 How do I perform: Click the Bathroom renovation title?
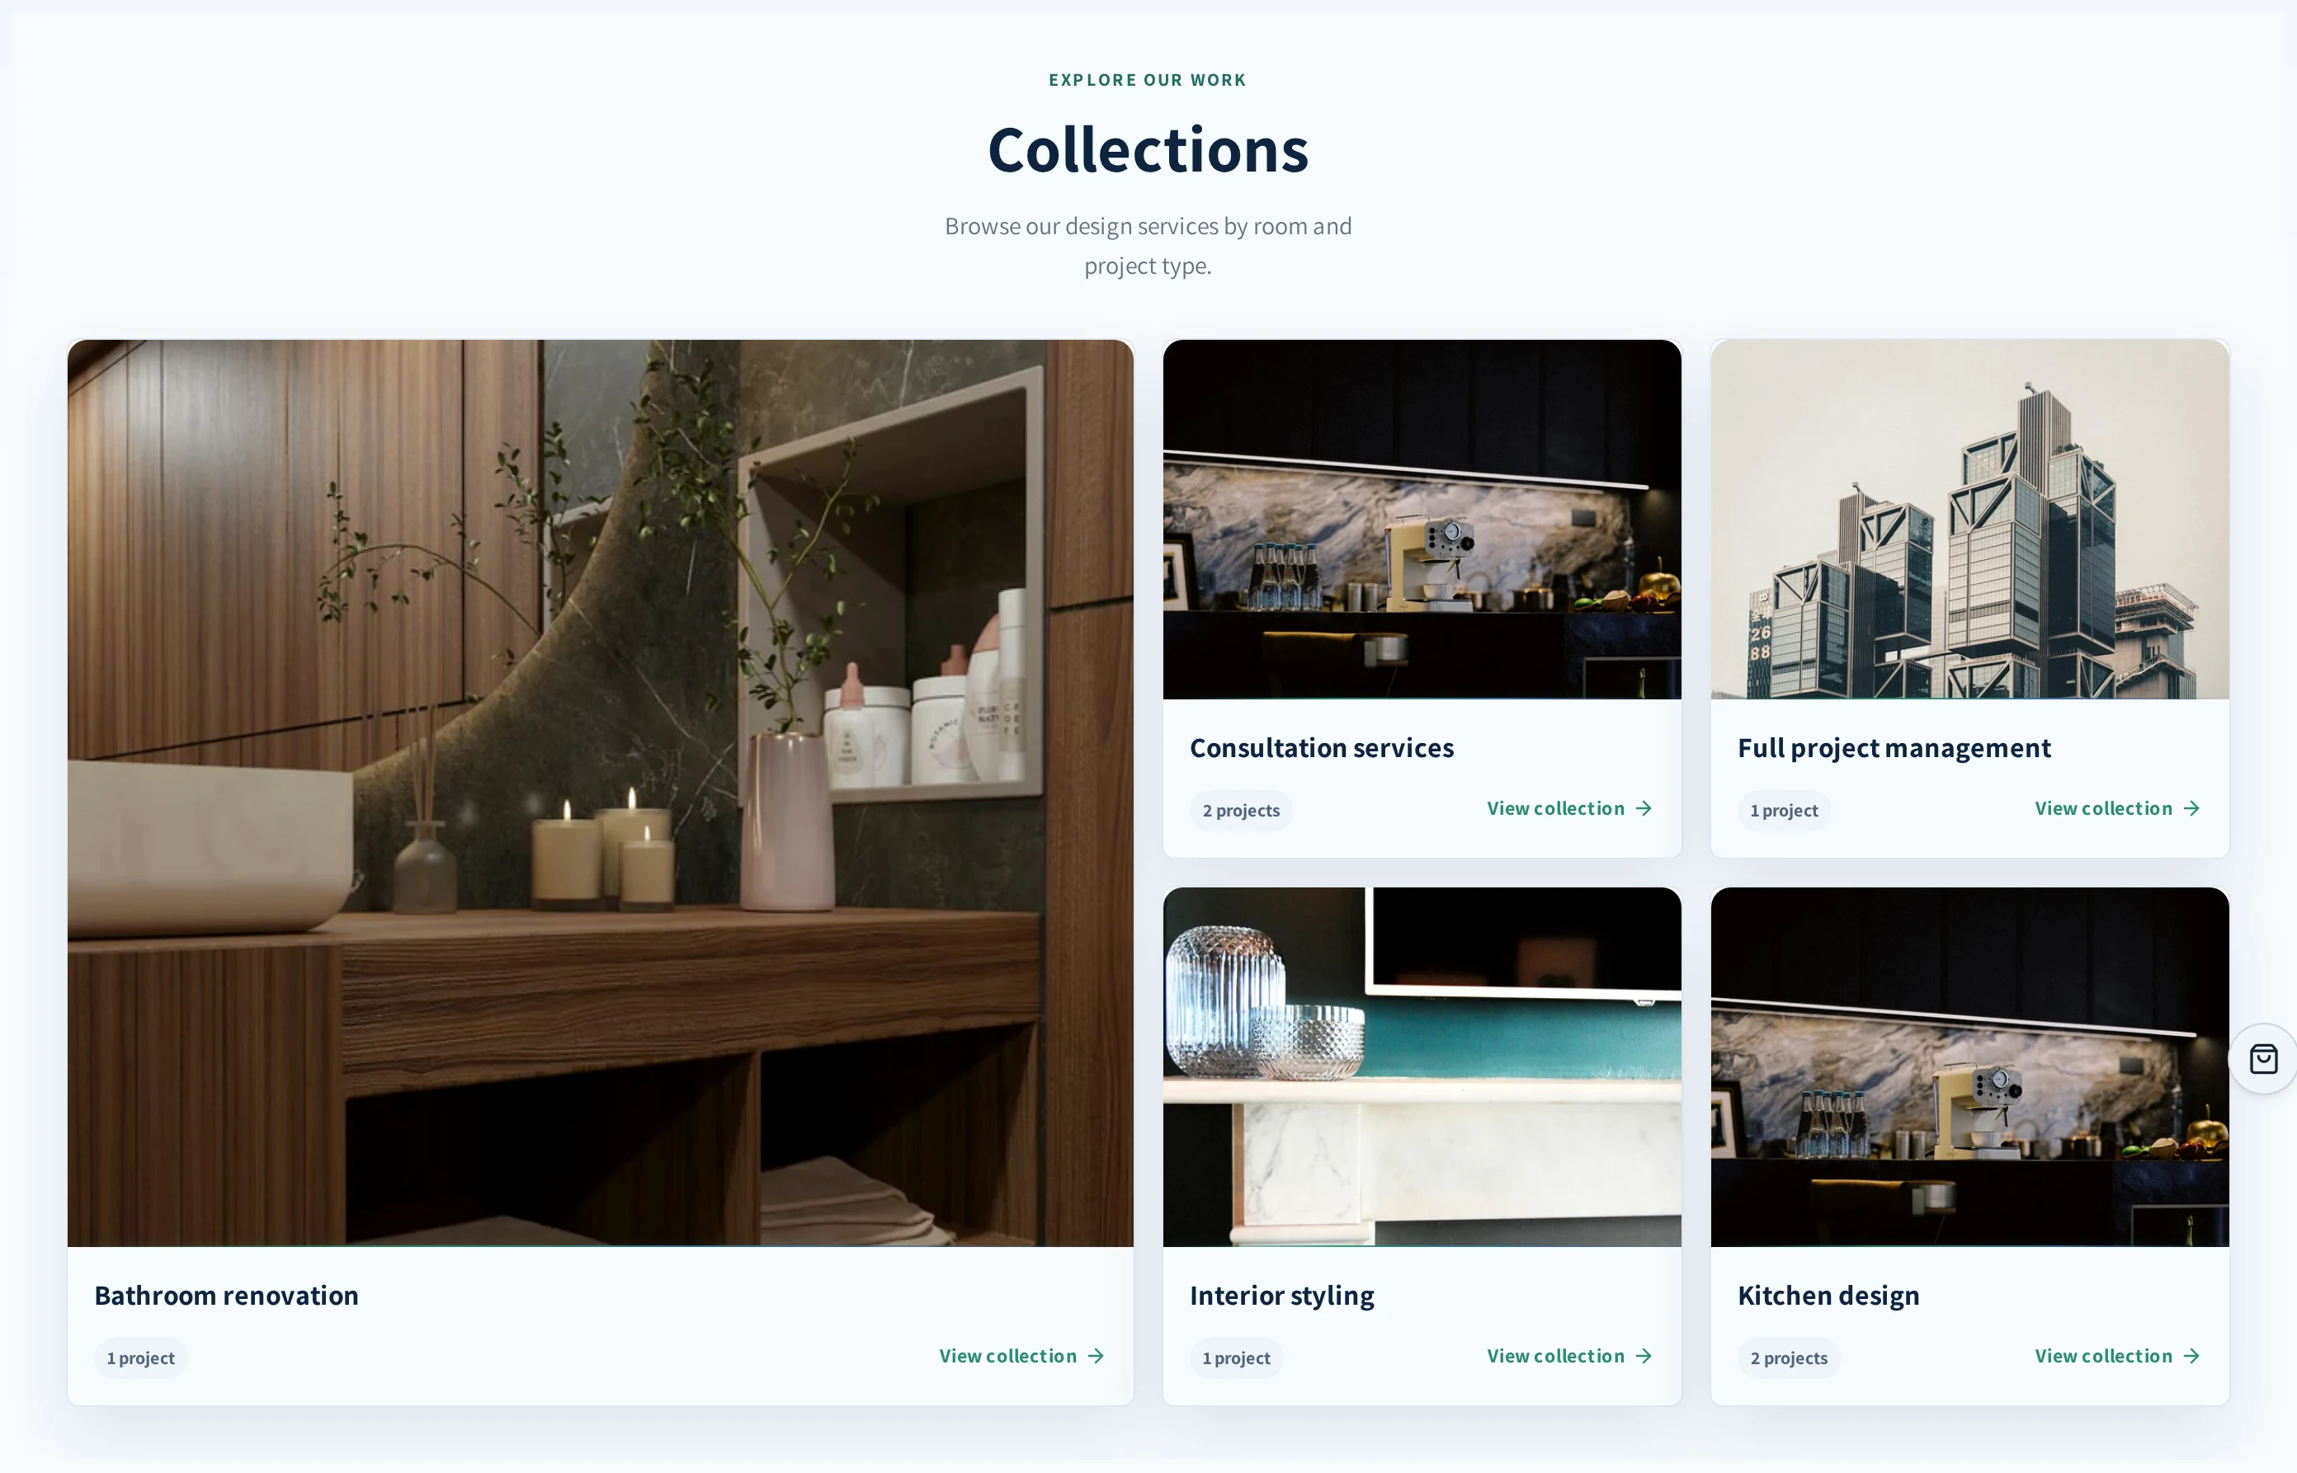tap(227, 1295)
